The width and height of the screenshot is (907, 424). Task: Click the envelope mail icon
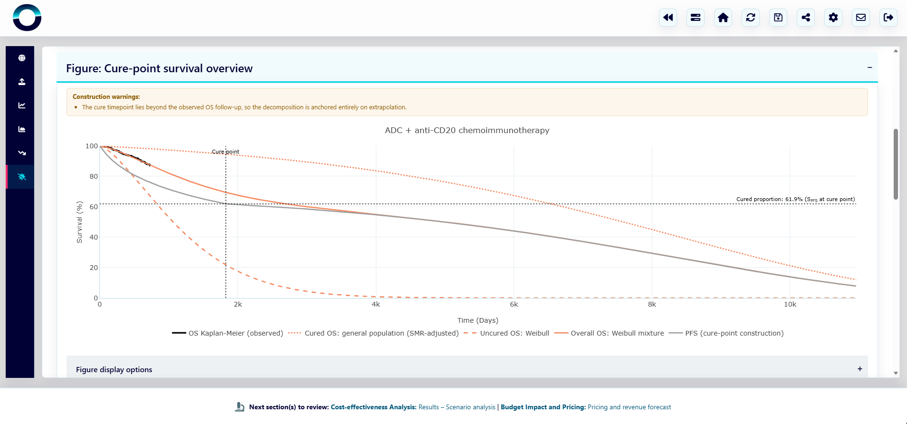861,18
